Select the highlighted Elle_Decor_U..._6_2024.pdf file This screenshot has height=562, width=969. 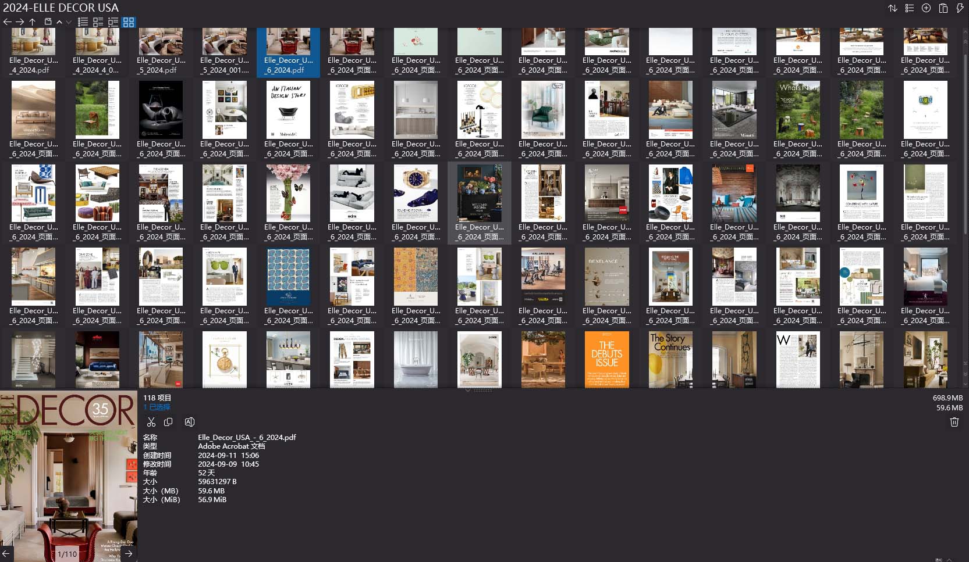coord(288,53)
